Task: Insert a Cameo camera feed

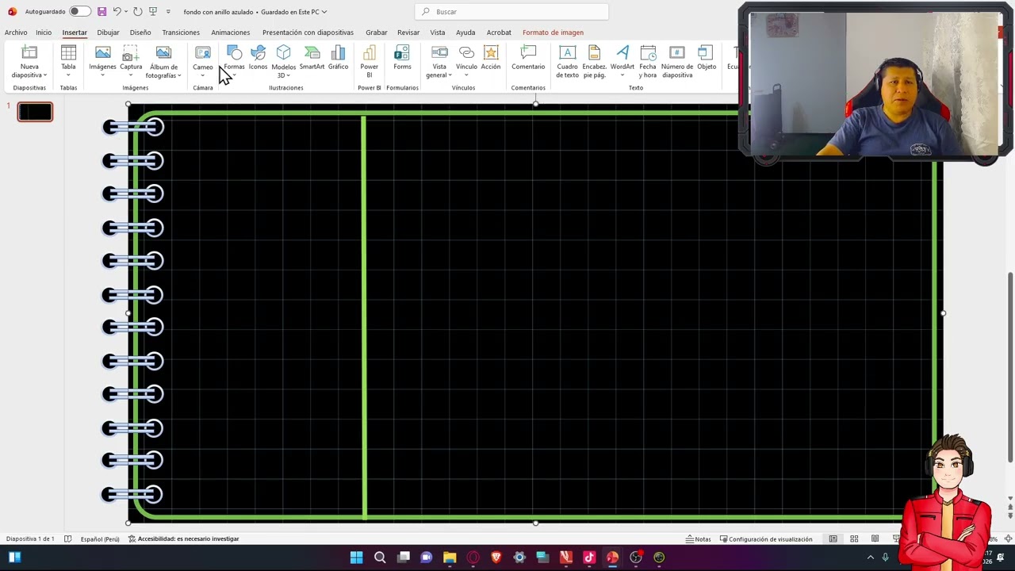Action: [203, 62]
